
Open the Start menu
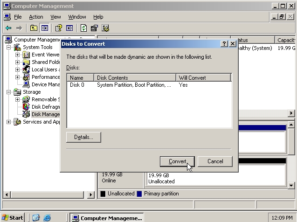point(13,218)
